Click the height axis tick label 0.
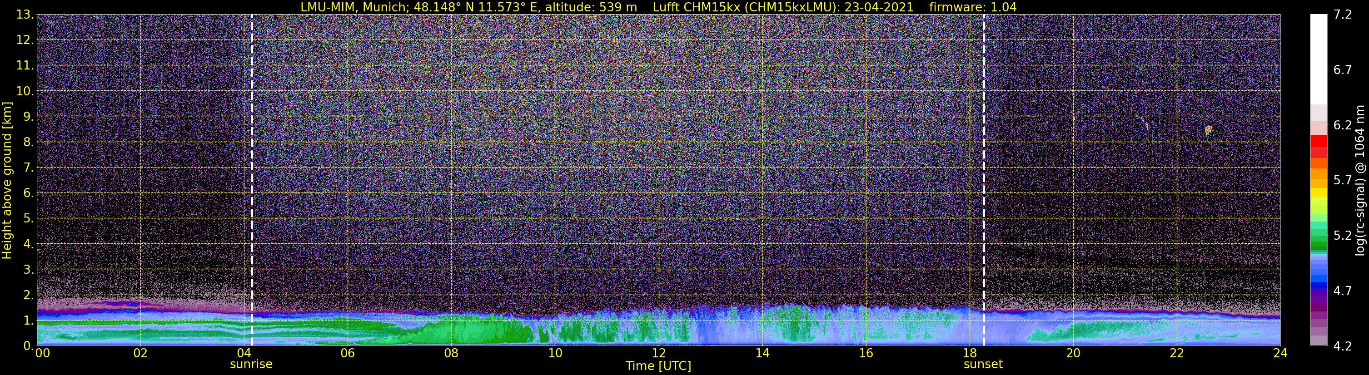Screen dimensions: 1369x375 click(x=28, y=345)
